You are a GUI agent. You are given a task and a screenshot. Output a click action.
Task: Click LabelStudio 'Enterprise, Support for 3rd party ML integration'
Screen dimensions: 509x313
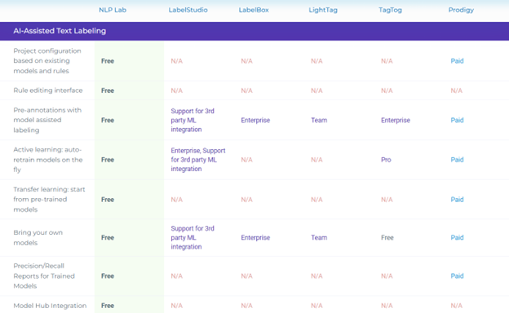pos(198,160)
